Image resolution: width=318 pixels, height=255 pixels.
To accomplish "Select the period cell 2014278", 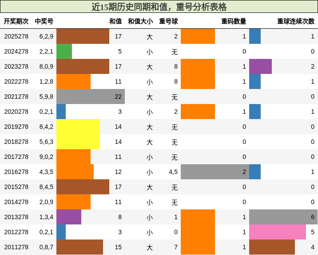I will 16,202.
